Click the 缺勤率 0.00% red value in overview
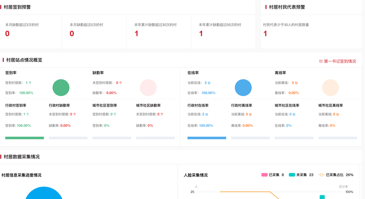The height and width of the screenshot is (199, 365). point(111,93)
